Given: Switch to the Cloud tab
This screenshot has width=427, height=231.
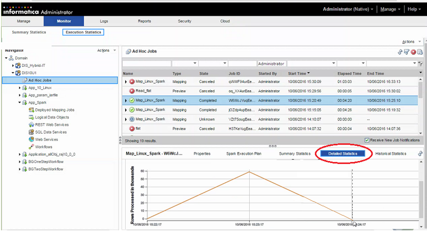Looking at the screenshot, I should click(x=225, y=21).
